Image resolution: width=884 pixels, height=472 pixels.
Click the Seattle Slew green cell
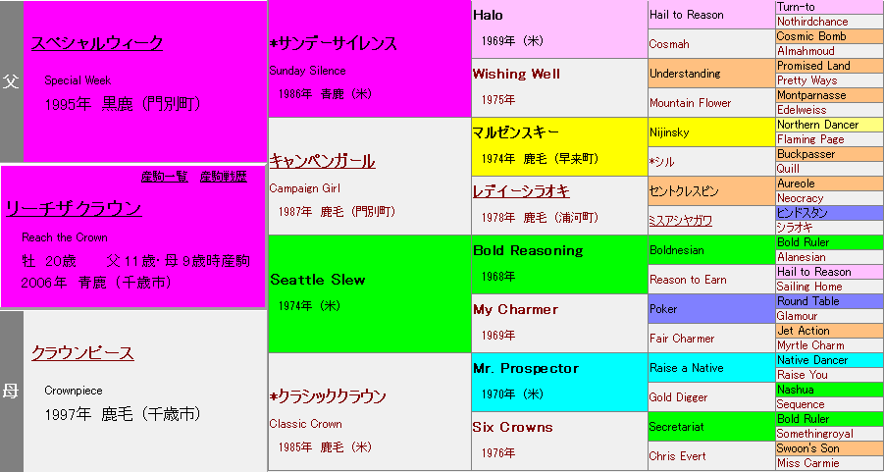pos(318,280)
